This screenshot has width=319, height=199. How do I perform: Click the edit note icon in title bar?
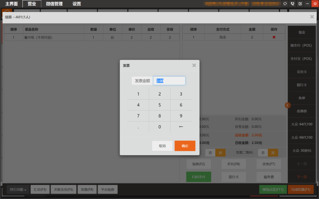(300, 4)
